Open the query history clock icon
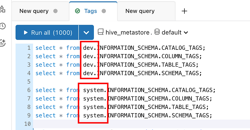Viewport: 250px width, 130px height. pyautogui.click(x=3, y=26)
